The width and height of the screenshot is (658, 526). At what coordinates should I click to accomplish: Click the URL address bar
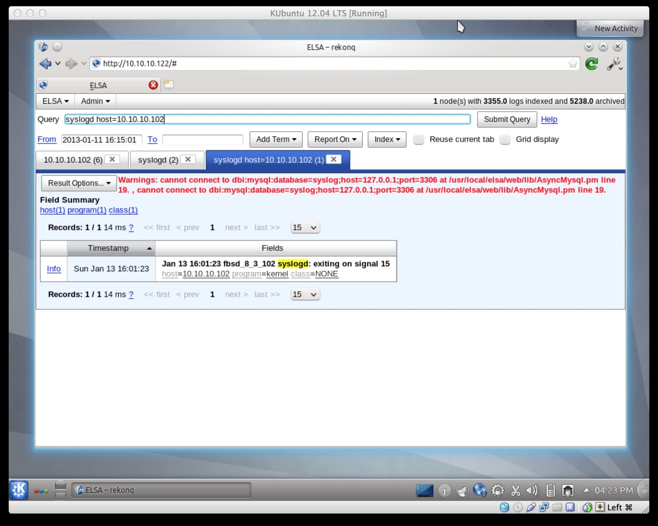coord(335,64)
